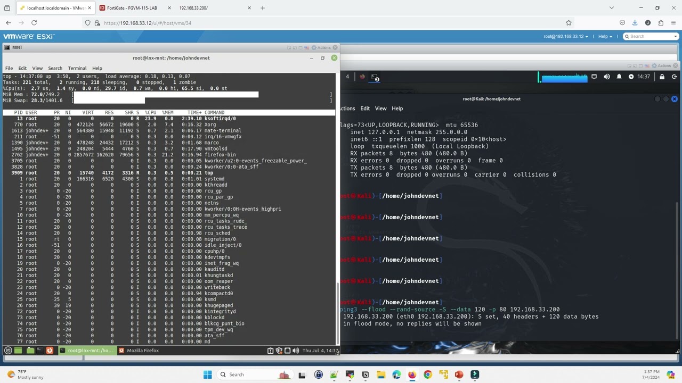Switch to the FortiGate - FGVM-115-LAB tab

coord(135,8)
